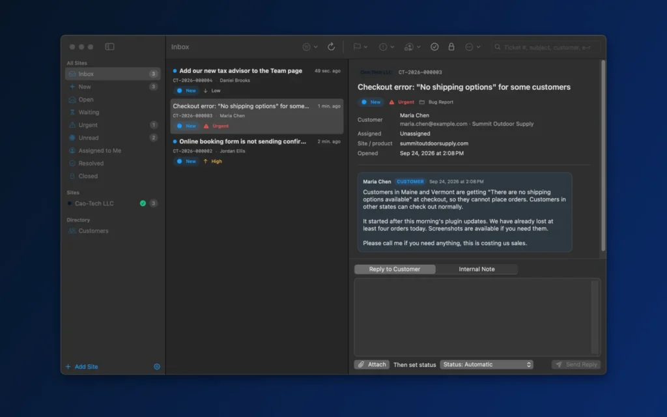Show Waiting tickets in sidebar
Viewport: 667px width, 417px height.
[x=113, y=112]
